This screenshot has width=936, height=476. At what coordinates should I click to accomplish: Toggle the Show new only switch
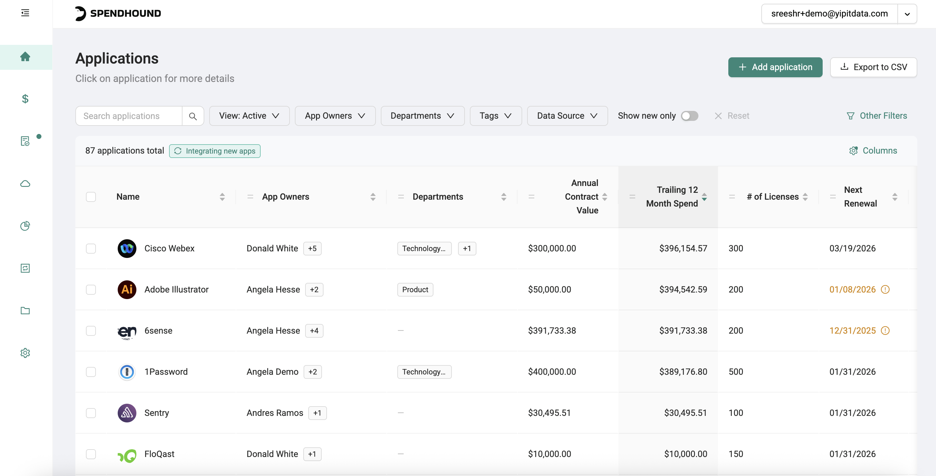[689, 116]
